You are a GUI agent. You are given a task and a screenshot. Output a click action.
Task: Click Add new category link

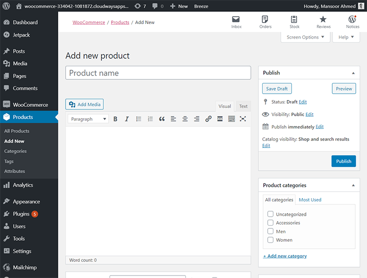285,256
